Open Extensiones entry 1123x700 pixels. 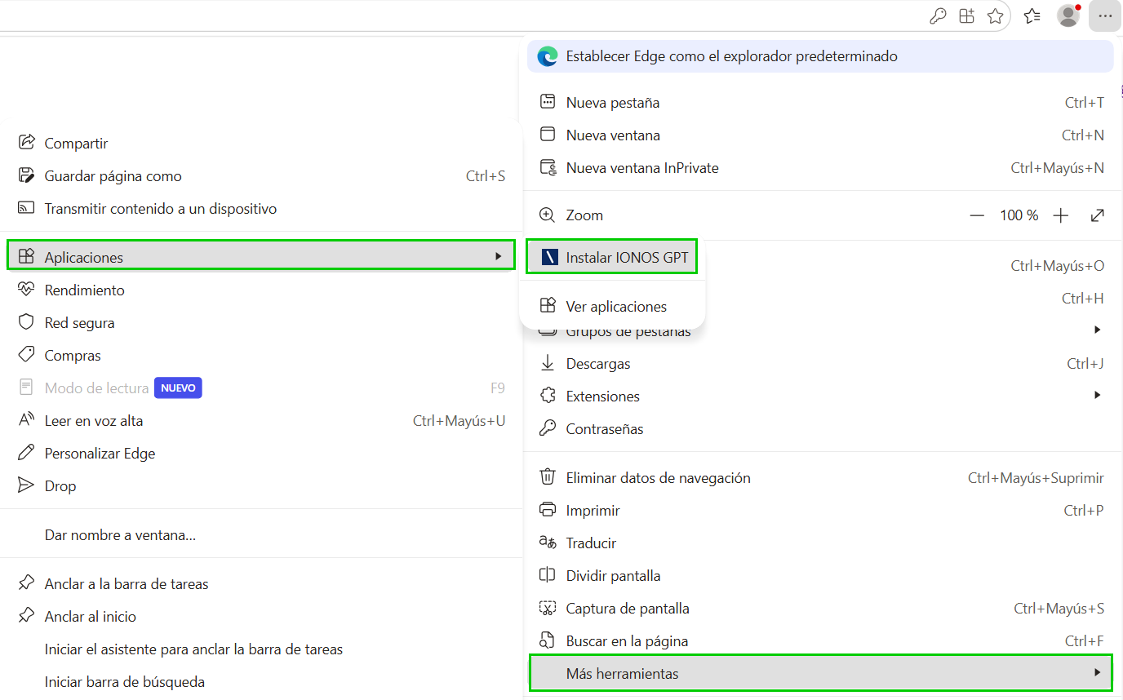[820, 397]
